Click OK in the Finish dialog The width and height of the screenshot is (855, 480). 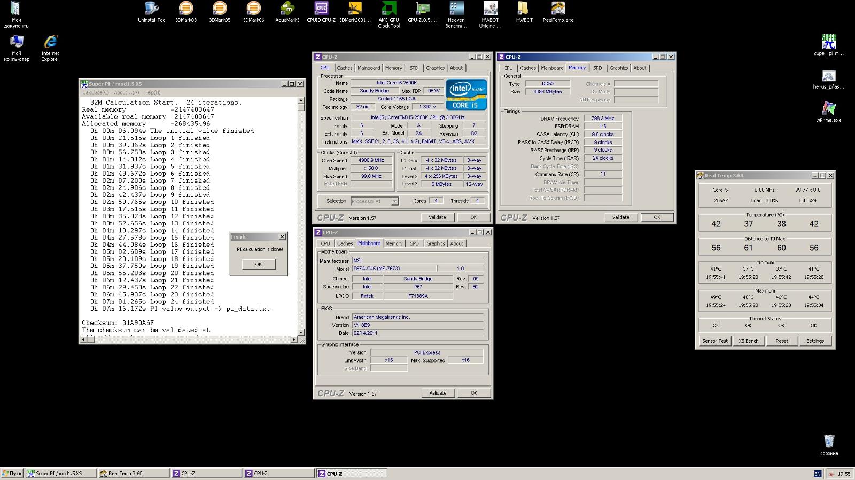pyautogui.click(x=259, y=264)
